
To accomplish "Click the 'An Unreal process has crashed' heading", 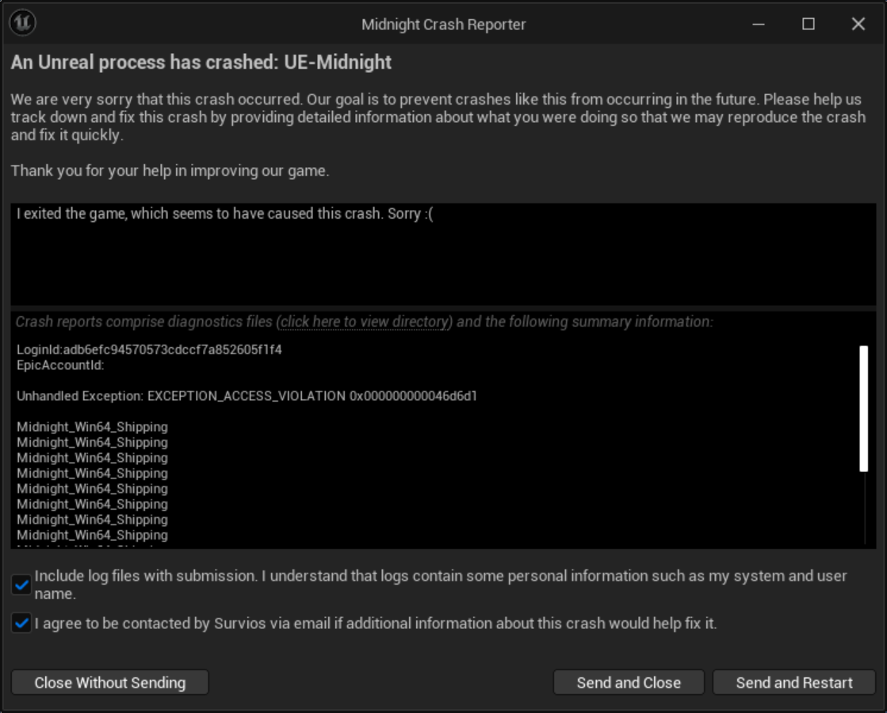I will (x=201, y=63).
